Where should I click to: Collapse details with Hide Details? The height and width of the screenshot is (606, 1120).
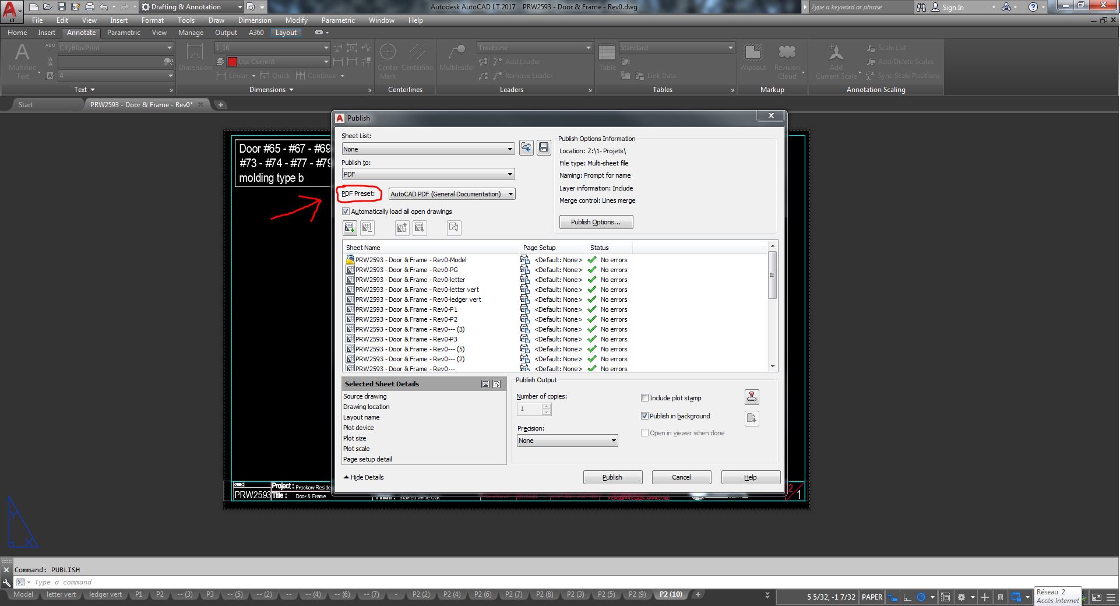pos(364,477)
